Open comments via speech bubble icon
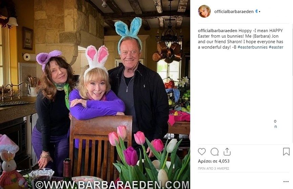293x189 pixels. 214,152
